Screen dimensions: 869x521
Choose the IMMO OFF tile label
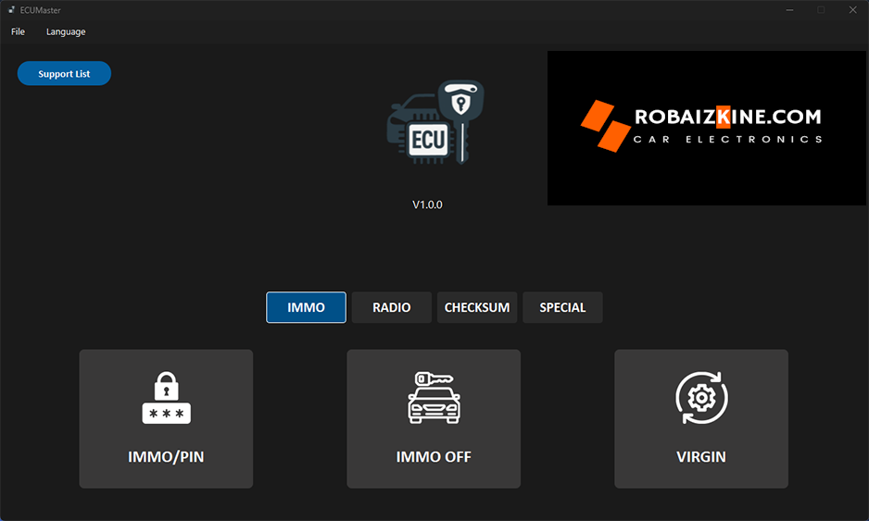[434, 456]
